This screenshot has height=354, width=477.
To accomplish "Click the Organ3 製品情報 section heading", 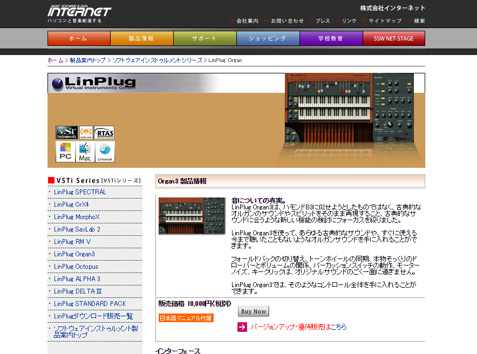I will 182,181.
